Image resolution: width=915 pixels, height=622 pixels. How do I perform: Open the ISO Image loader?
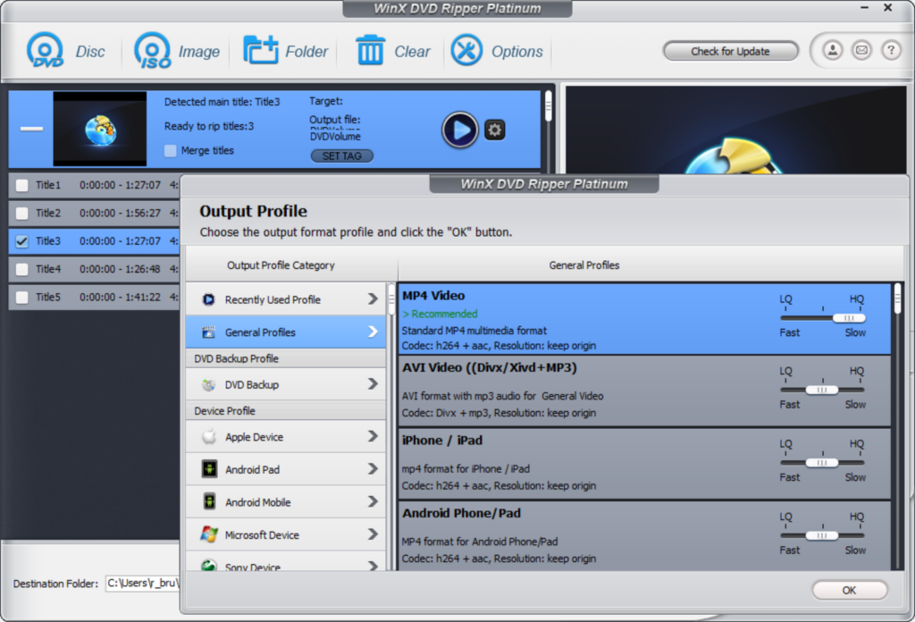click(153, 51)
